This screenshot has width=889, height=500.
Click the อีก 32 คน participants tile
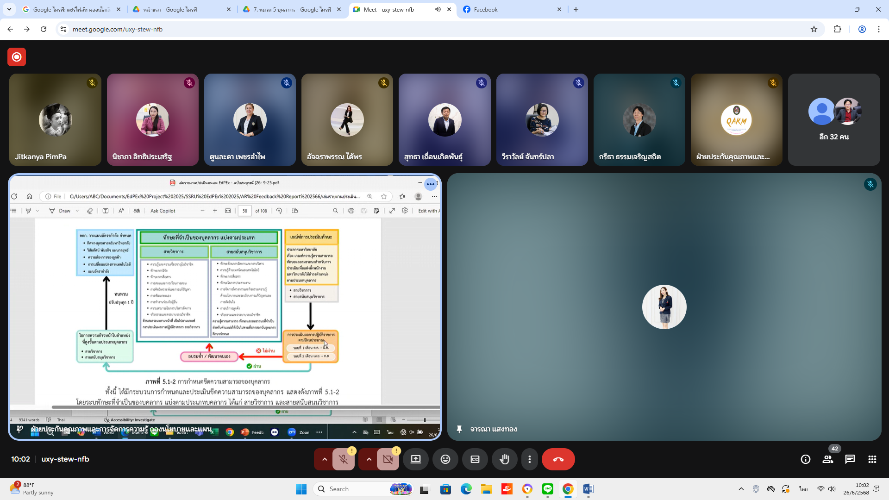pos(833,119)
